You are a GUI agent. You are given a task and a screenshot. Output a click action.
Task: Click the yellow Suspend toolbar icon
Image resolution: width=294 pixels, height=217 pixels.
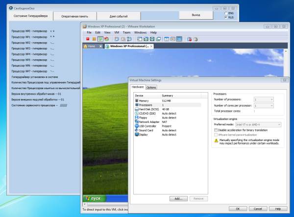pos(94,39)
